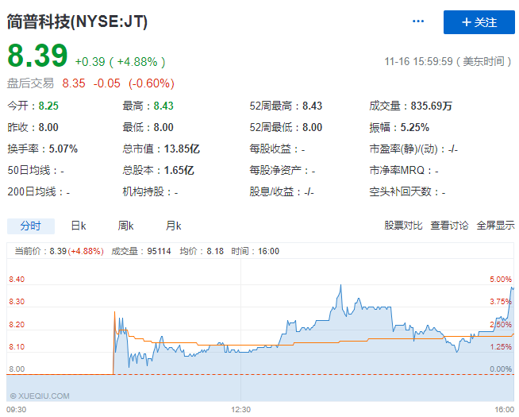Click the chart header 成交量：95114
519x417 pixels.
[141, 252]
